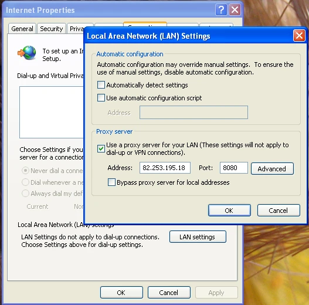Select the Privacy tab
The width and height of the screenshot is (309, 305).
(76, 29)
